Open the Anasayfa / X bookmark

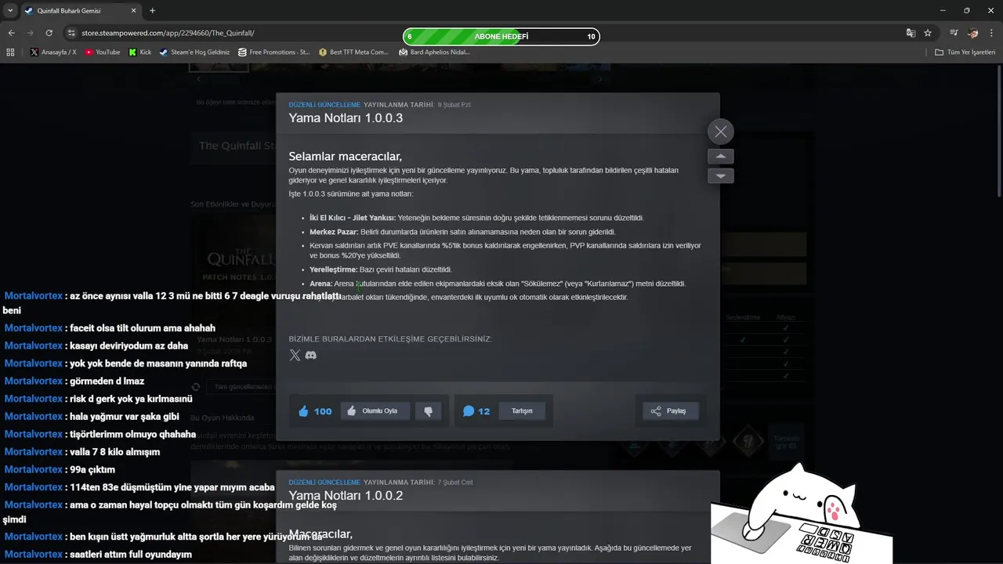(53, 52)
